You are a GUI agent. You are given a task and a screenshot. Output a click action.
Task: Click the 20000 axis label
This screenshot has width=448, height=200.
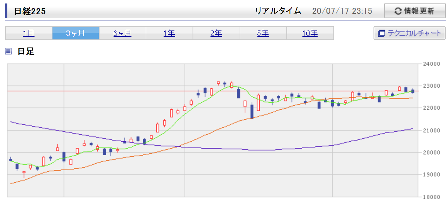point(432,152)
